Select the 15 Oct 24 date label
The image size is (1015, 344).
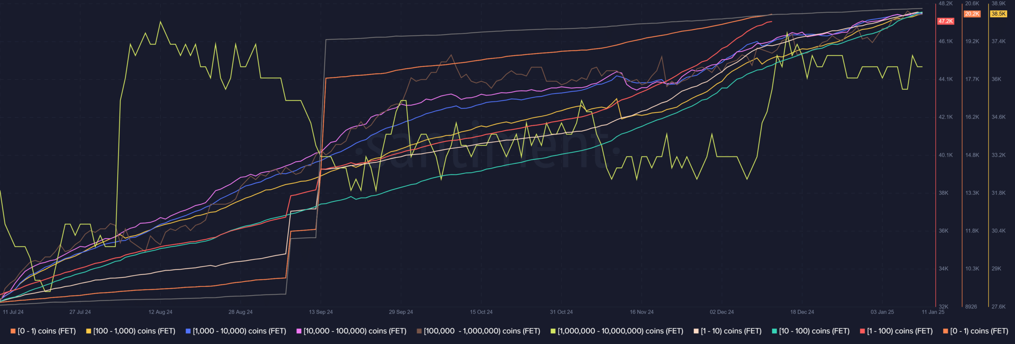[481, 312]
